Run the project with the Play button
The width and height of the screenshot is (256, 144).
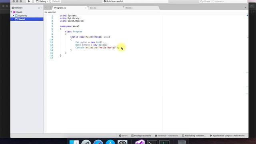pyautogui.click(x=29, y=1)
